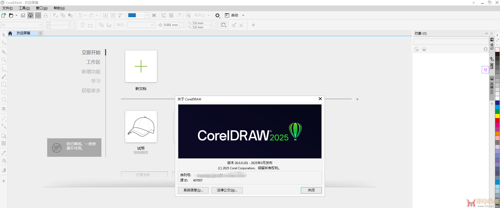The image size is (500, 208).
Task: Switch to the 欢迎屏幕 tab
Action: (x=23, y=33)
